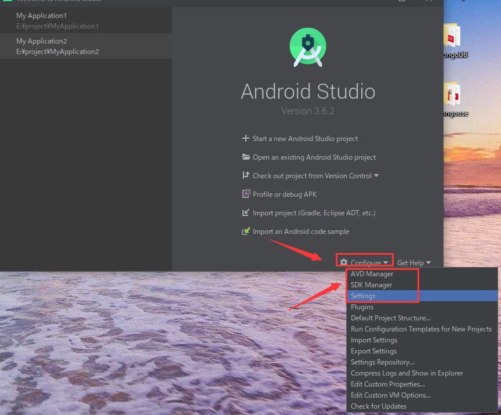Viewport: 501px width, 415px height.
Task: Open the Plugins menu entry
Action: pos(363,306)
